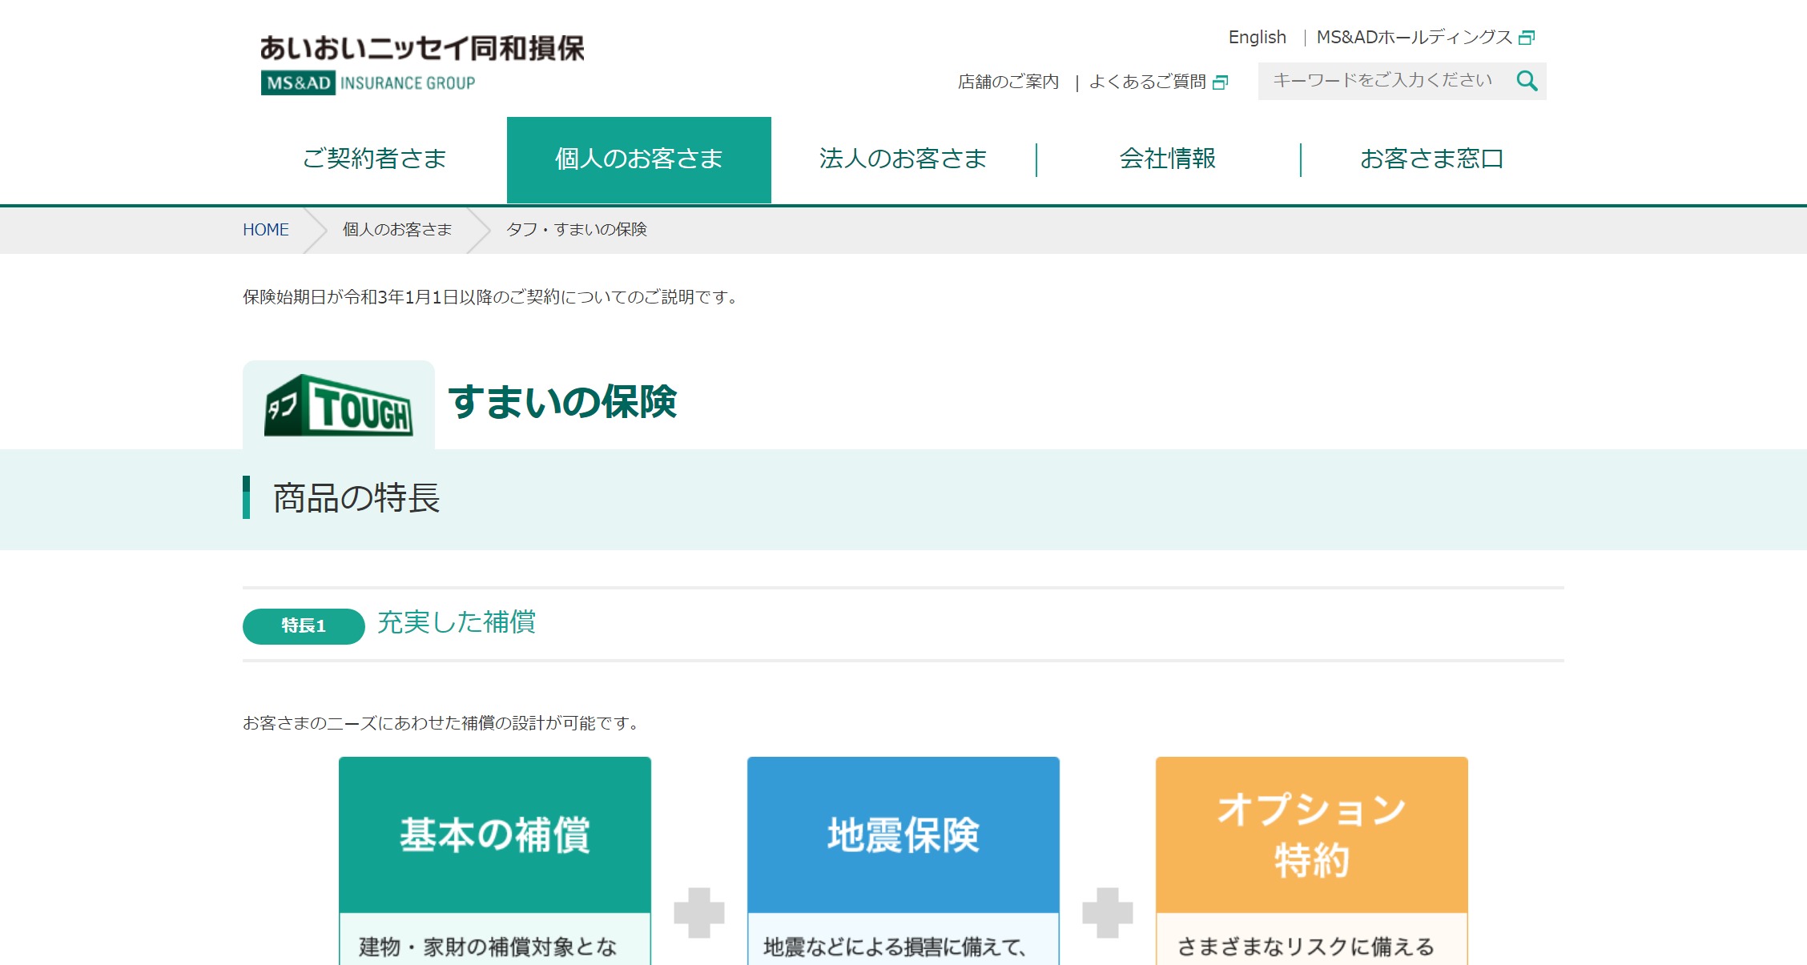Click お客さまのニーズにあわせた description text
The width and height of the screenshot is (1807, 965).
coord(443,723)
